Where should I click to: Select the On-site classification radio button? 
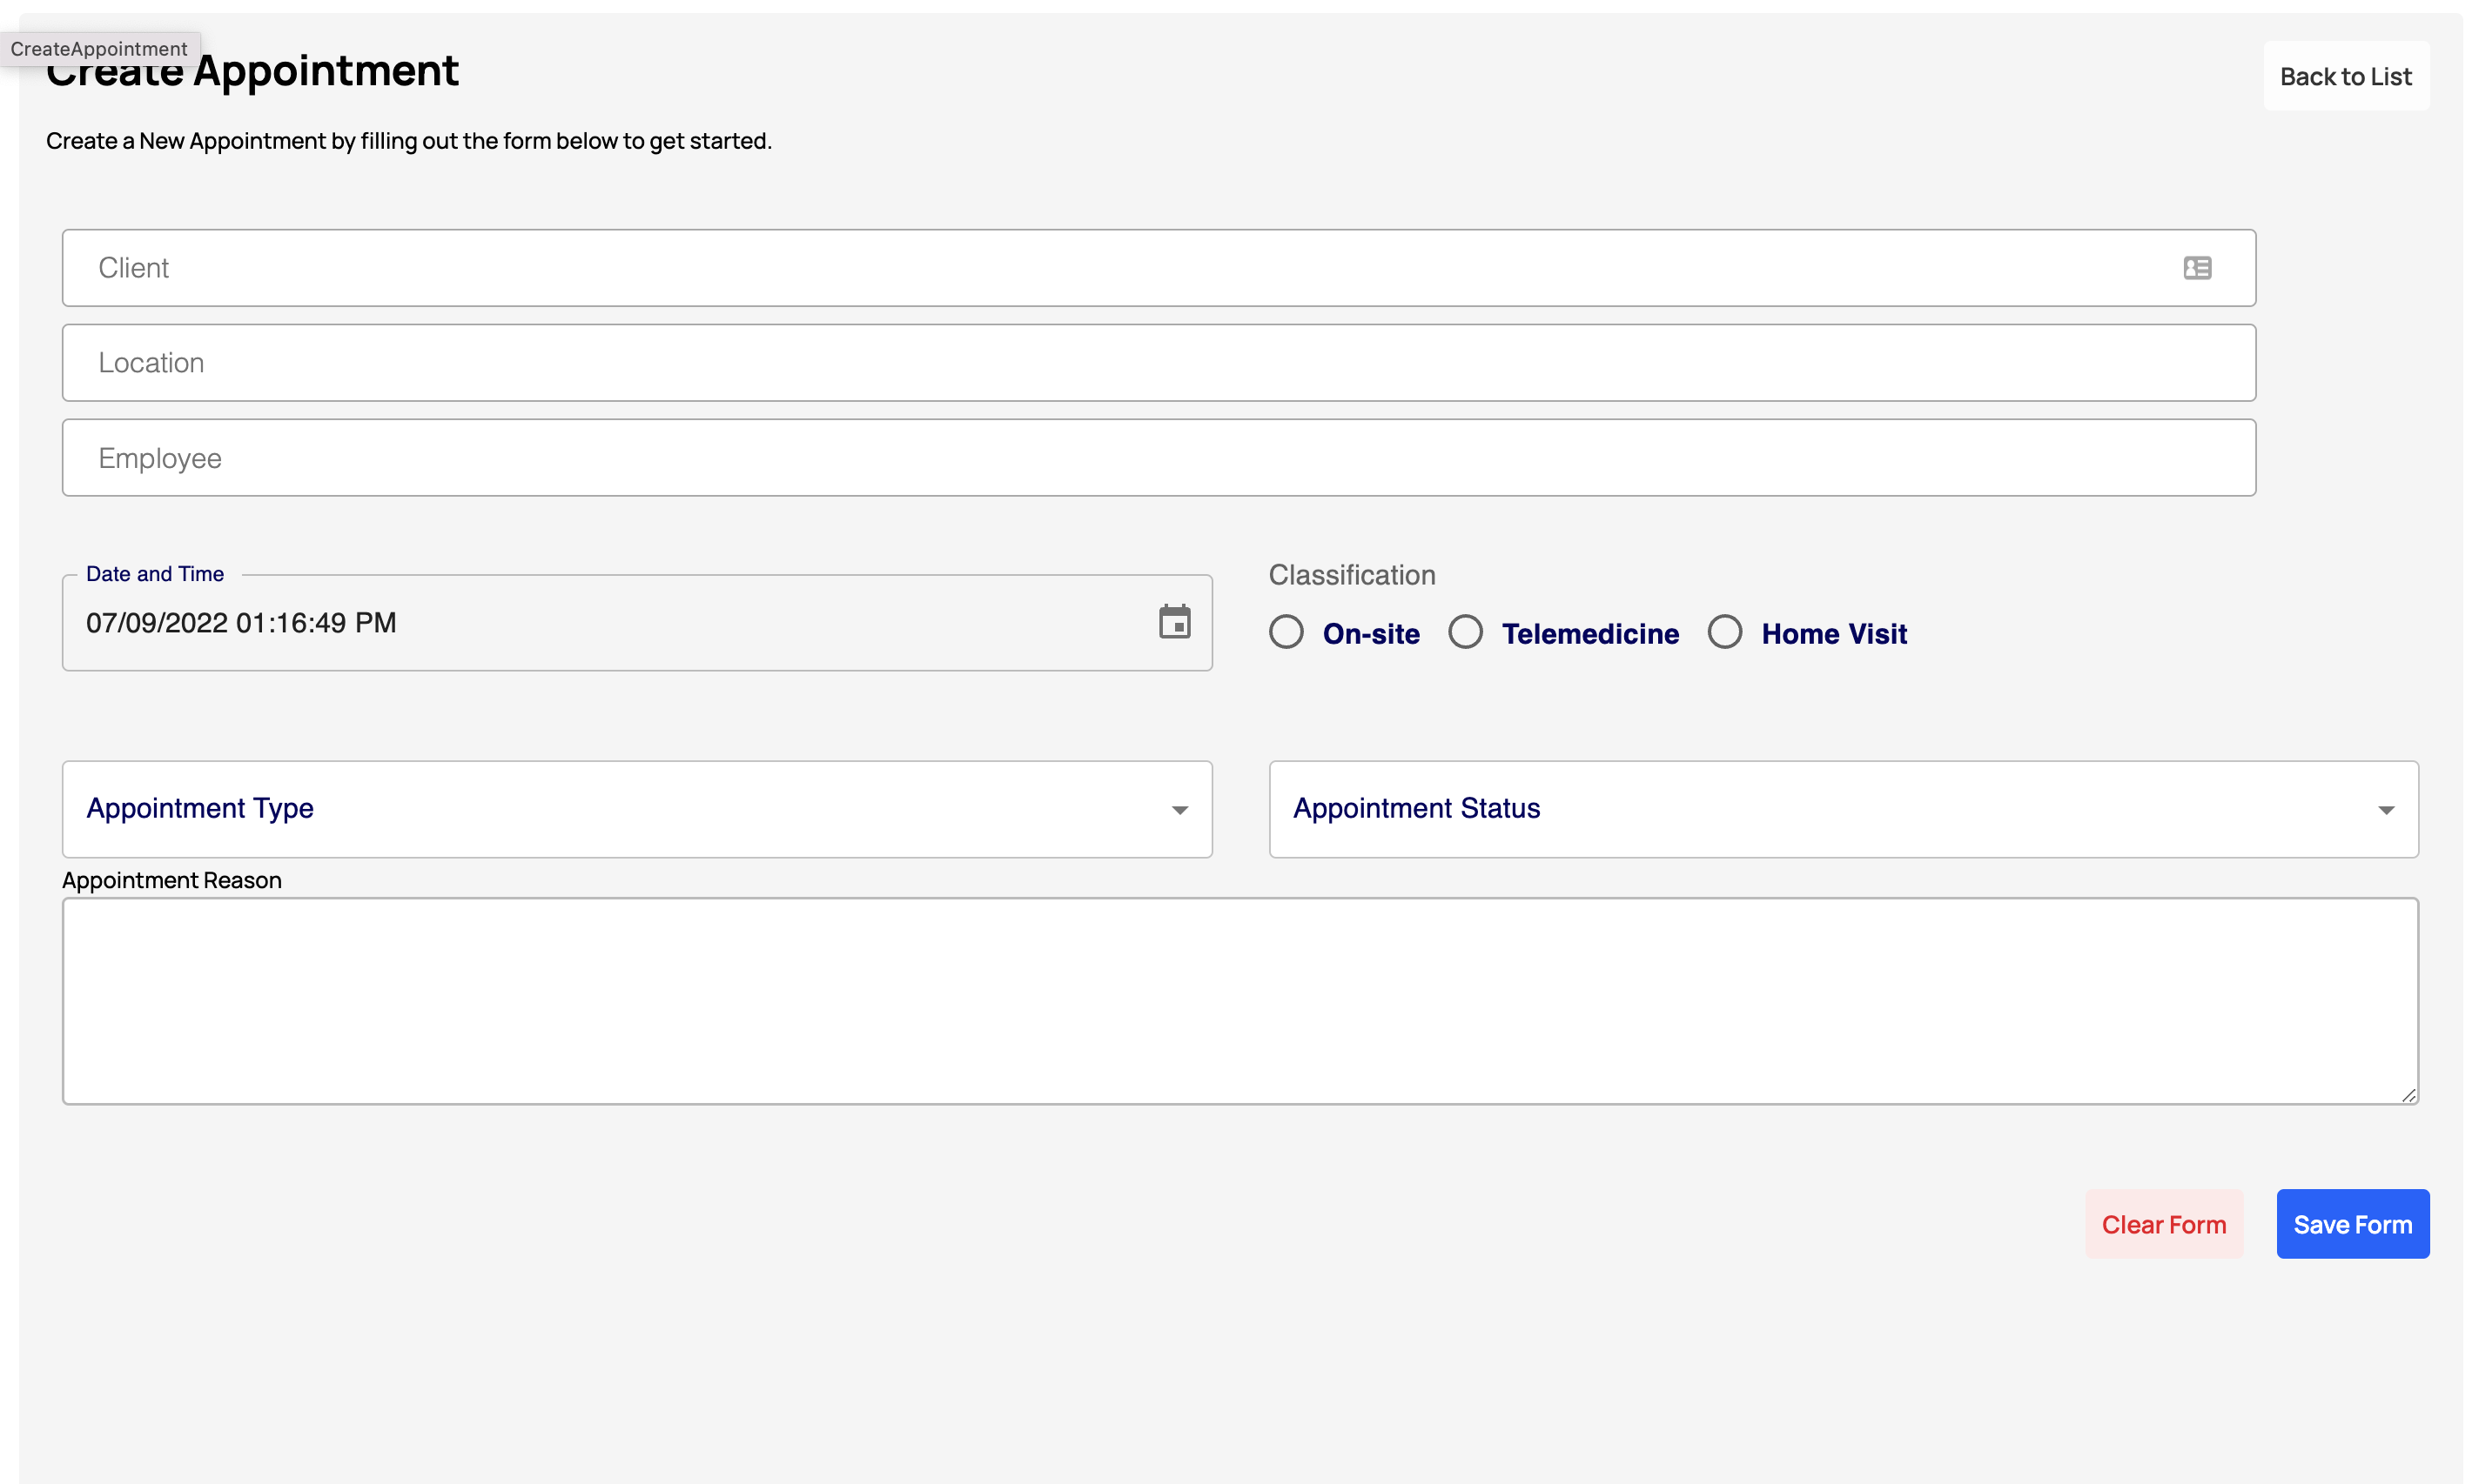1286,632
